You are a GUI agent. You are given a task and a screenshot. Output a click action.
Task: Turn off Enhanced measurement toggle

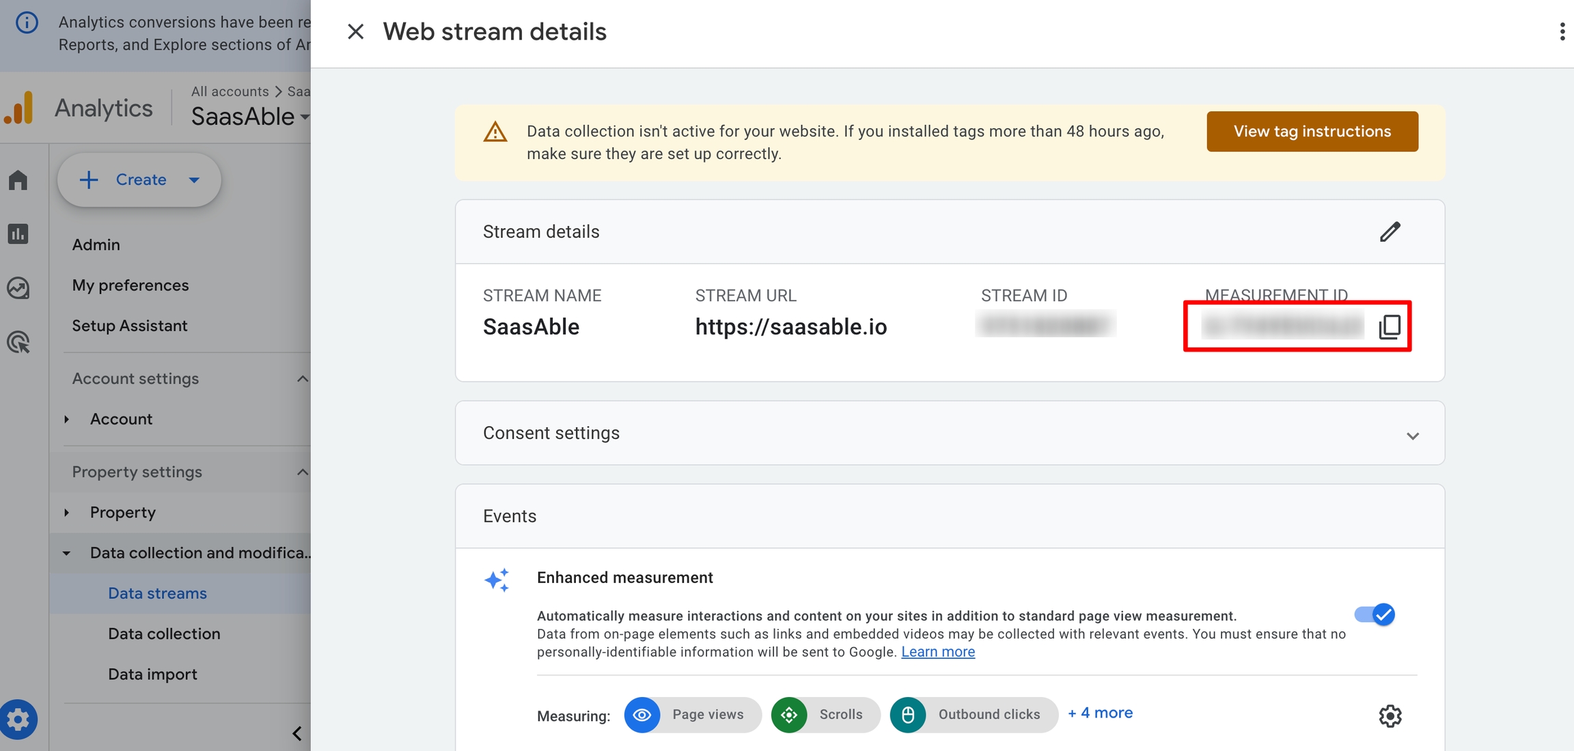click(1375, 614)
